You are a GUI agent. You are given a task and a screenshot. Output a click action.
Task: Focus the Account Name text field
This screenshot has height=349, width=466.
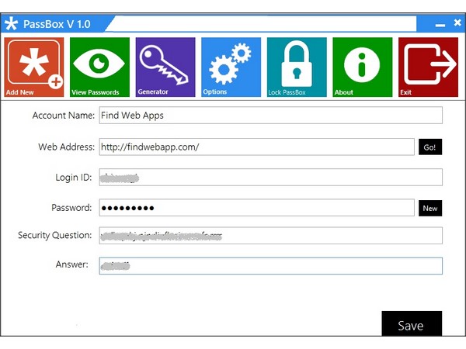coord(270,116)
